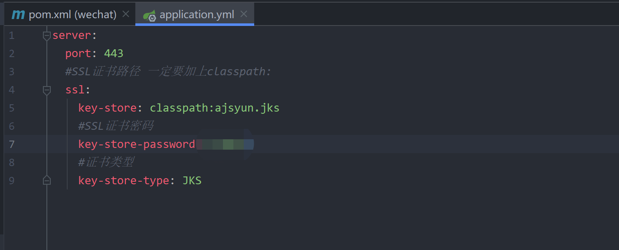
Task: Click the 'key-store-type' key
Action: [124, 181]
